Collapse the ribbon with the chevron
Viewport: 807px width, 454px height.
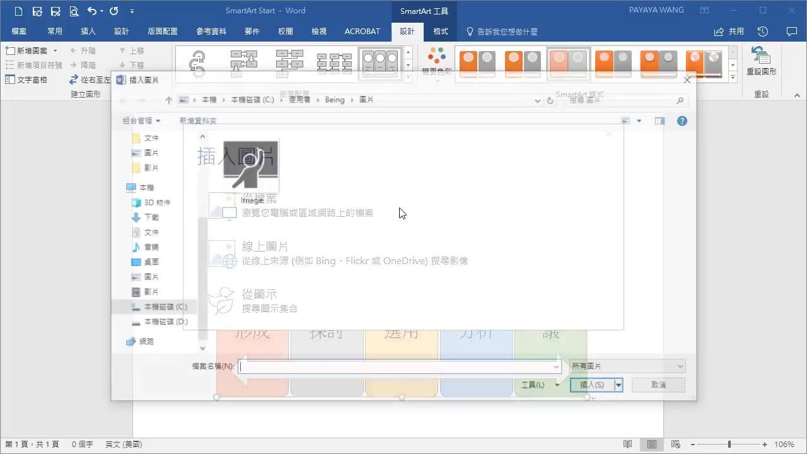pos(797,95)
